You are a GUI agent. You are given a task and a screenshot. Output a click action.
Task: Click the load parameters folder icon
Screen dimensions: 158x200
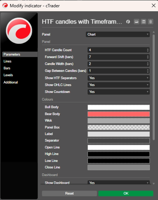136,22
